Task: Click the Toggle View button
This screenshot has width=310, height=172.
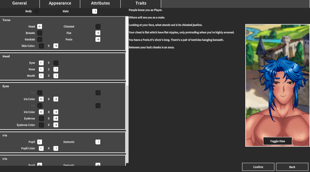Action: point(278,141)
